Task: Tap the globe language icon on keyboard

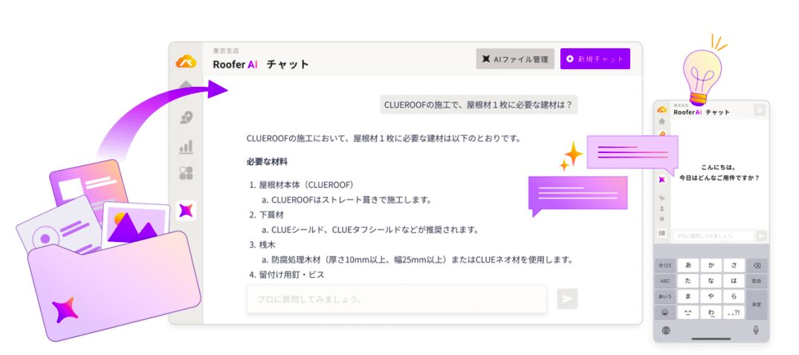Action: [665, 330]
